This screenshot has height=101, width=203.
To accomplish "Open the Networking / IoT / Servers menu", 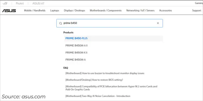I will [x=140, y=11].
